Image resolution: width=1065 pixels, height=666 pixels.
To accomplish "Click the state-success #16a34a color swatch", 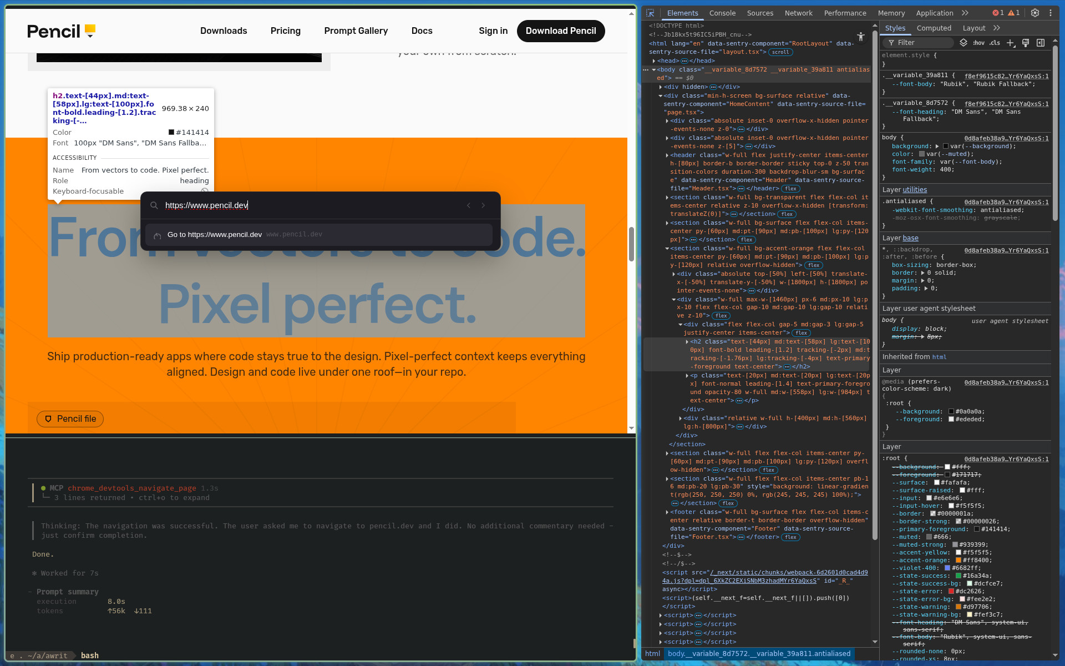I will tap(958, 576).
